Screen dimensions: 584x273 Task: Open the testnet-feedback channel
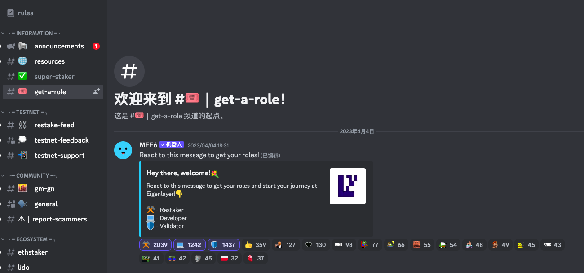[53, 140]
